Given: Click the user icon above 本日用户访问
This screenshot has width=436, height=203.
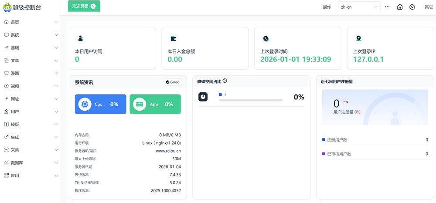Looking at the screenshot, I should [81, 39].
